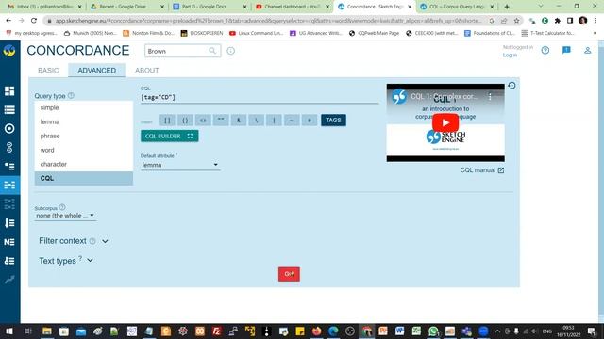Insert hash symbol into CQL
The height and width of the screenshot is (339, 604).
coord(310,121)
